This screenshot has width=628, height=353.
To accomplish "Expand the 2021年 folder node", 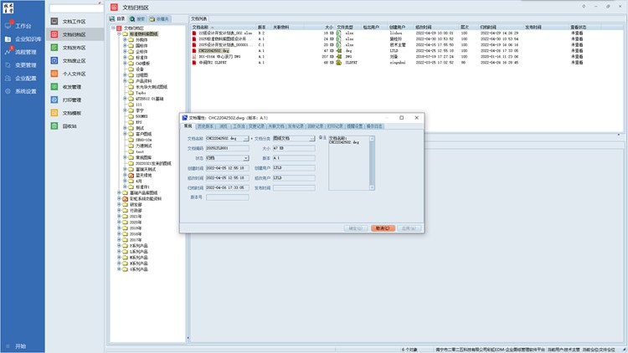I will point(119,216).
